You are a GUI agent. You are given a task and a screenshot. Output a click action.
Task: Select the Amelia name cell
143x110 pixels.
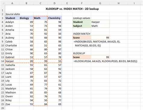tap(12, 30)
